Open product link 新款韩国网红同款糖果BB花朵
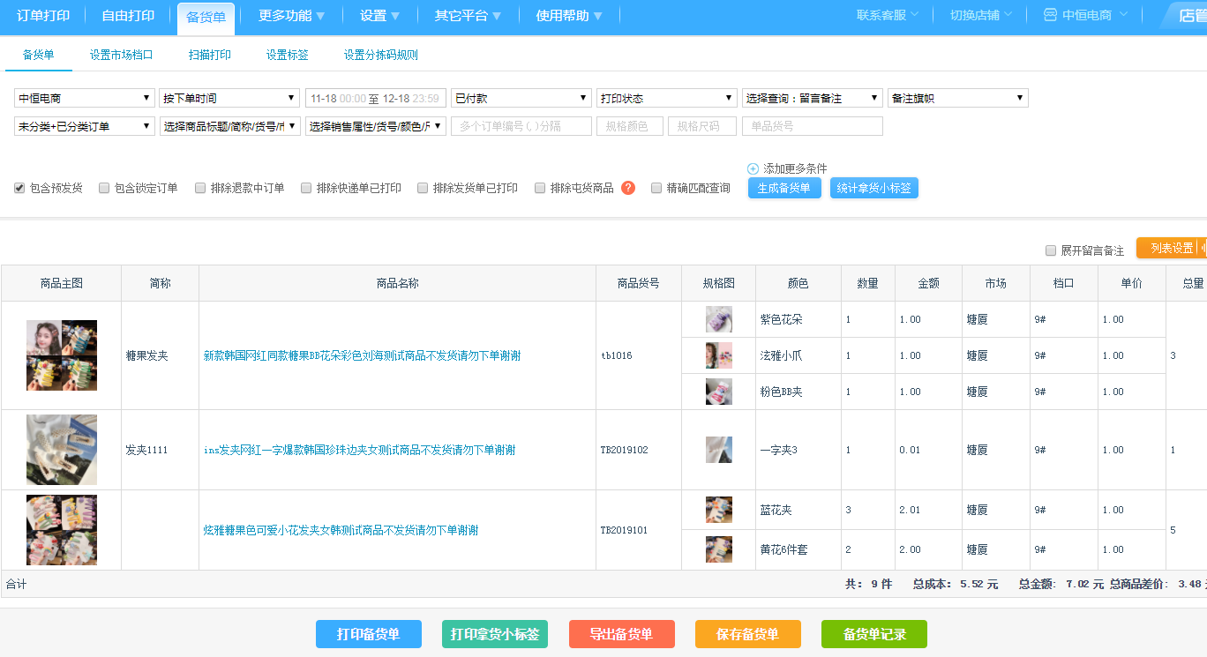Viewport: 1207px width, 657px height. click(x=363, y=355)
